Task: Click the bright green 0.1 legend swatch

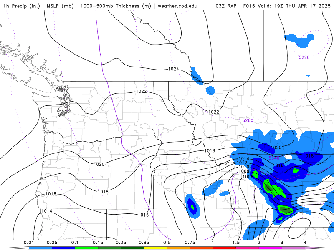Action: (86, 248)
